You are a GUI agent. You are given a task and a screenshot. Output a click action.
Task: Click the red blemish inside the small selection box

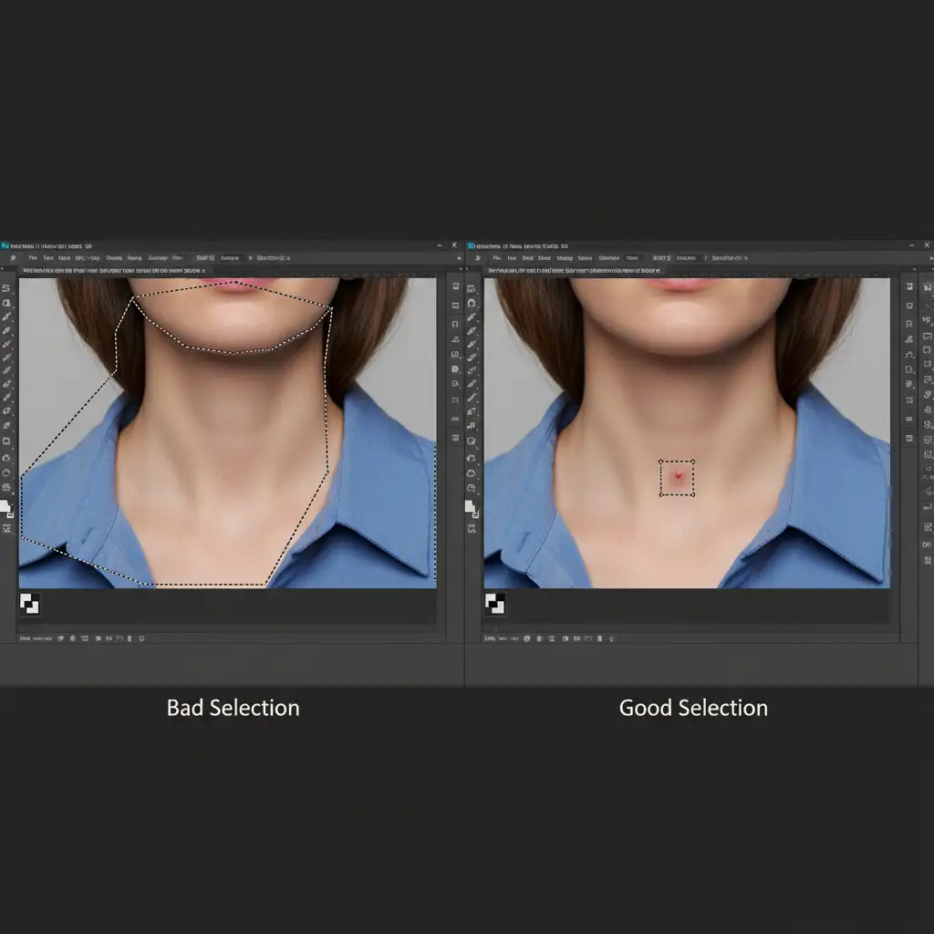(677, 476)
